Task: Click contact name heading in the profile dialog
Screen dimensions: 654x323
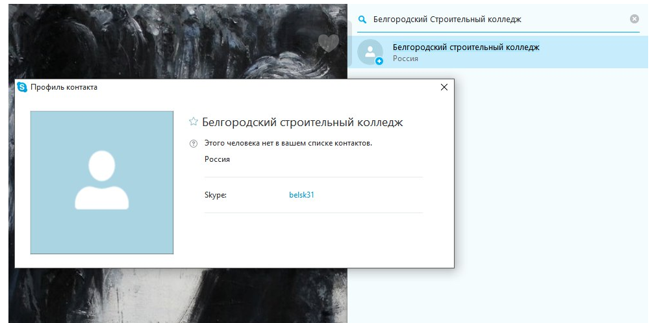Action: point(303,122)
